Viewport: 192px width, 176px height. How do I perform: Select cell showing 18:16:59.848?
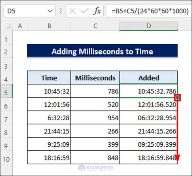pyautogui.click(x=149, y=157)
